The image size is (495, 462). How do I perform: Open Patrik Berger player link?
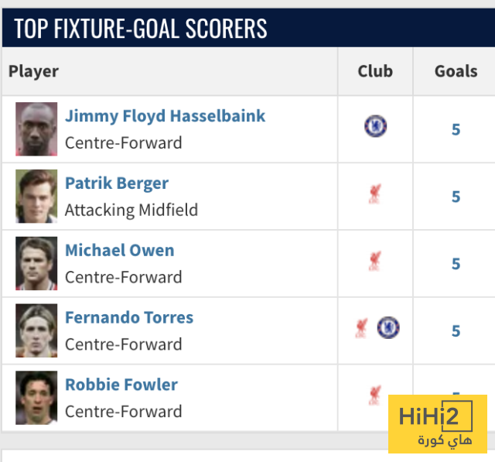117,183
